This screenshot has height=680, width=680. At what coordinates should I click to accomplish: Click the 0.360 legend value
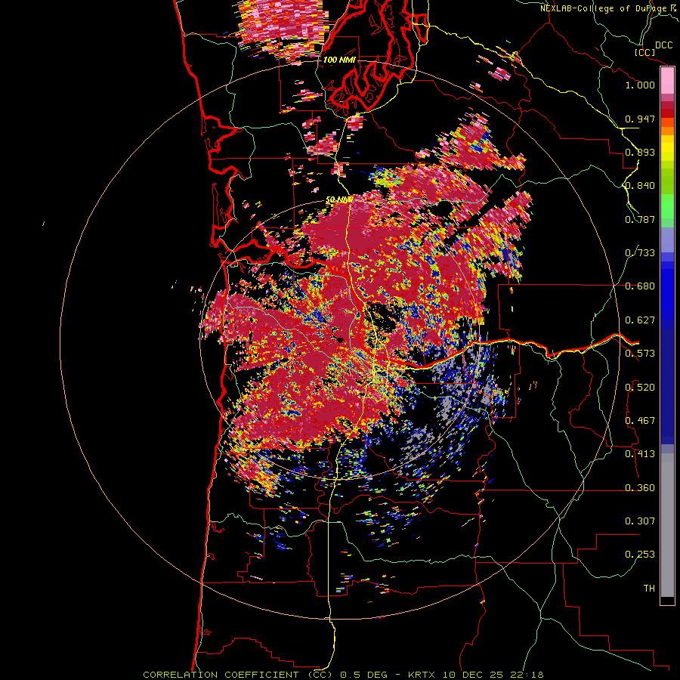coord(640,488)
